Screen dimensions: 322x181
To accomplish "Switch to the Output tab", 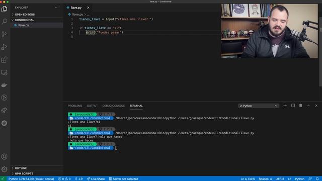I will coord(92,106).
